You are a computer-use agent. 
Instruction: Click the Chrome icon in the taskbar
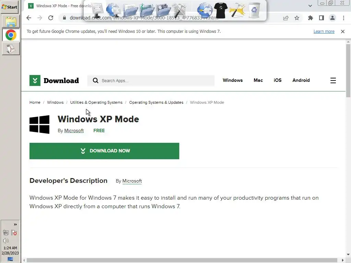point(11,35)
